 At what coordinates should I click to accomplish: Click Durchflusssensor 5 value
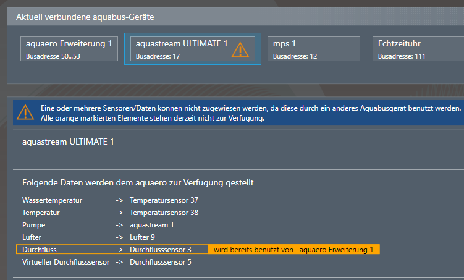161,262
